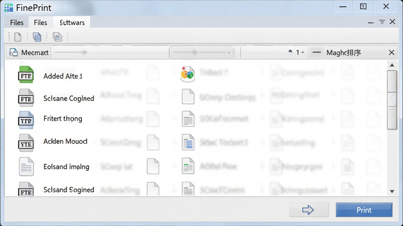
Task: Click the Mecmart document icon
Action: click(14, 53)
